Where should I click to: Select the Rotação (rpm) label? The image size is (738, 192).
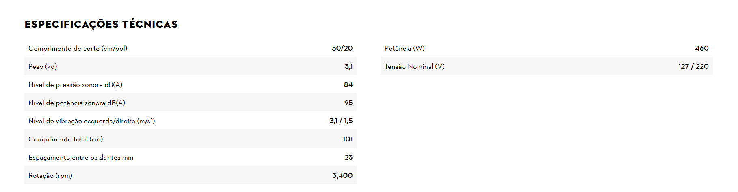[50, 176]
